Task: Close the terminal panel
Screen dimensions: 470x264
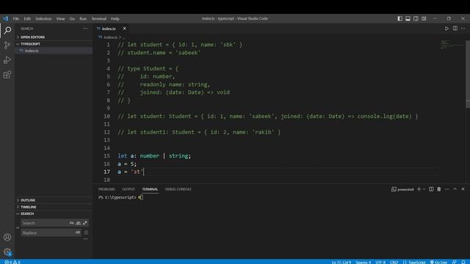Action: [x=463, y=189]
